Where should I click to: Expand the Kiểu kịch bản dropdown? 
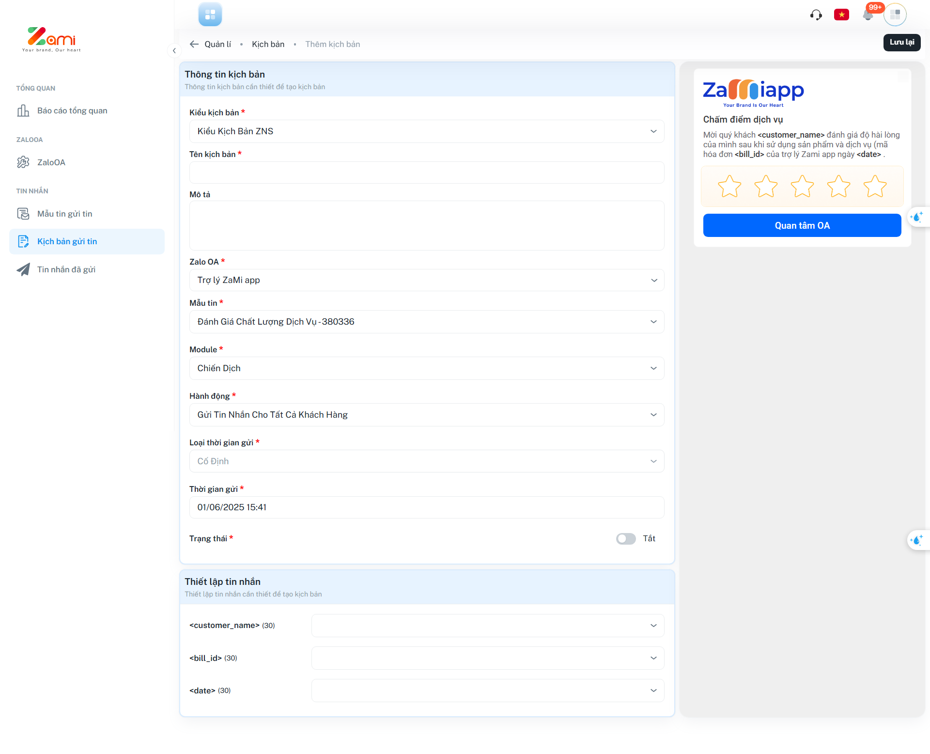(426, 131)
